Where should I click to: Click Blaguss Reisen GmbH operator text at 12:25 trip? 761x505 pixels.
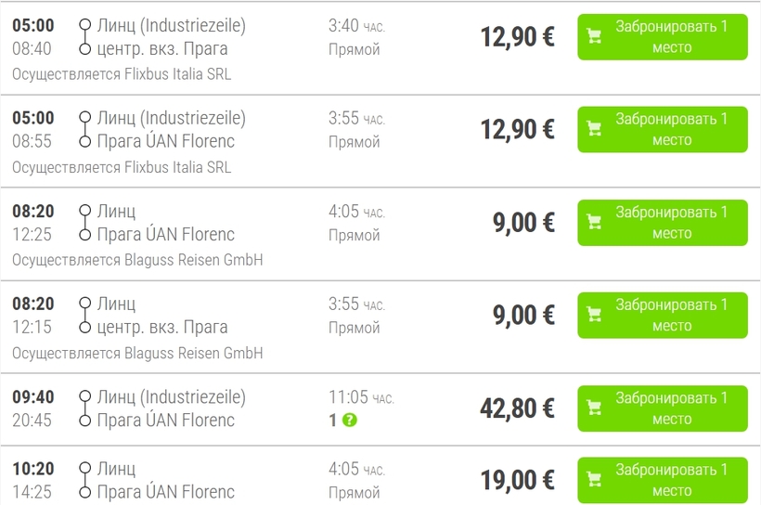(194, 260)
